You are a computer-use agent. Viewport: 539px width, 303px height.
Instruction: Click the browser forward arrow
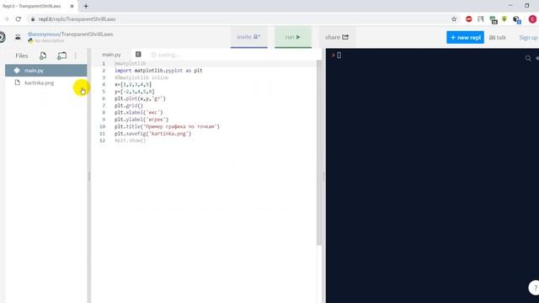[6, 19]
